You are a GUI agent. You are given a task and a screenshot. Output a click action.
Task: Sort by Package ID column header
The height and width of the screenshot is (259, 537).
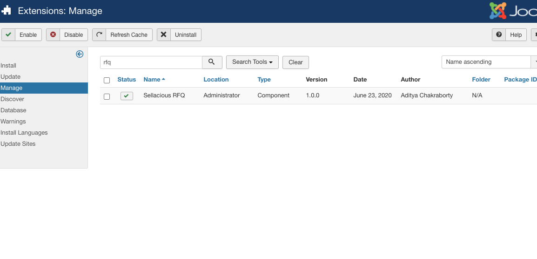(520, 79)
